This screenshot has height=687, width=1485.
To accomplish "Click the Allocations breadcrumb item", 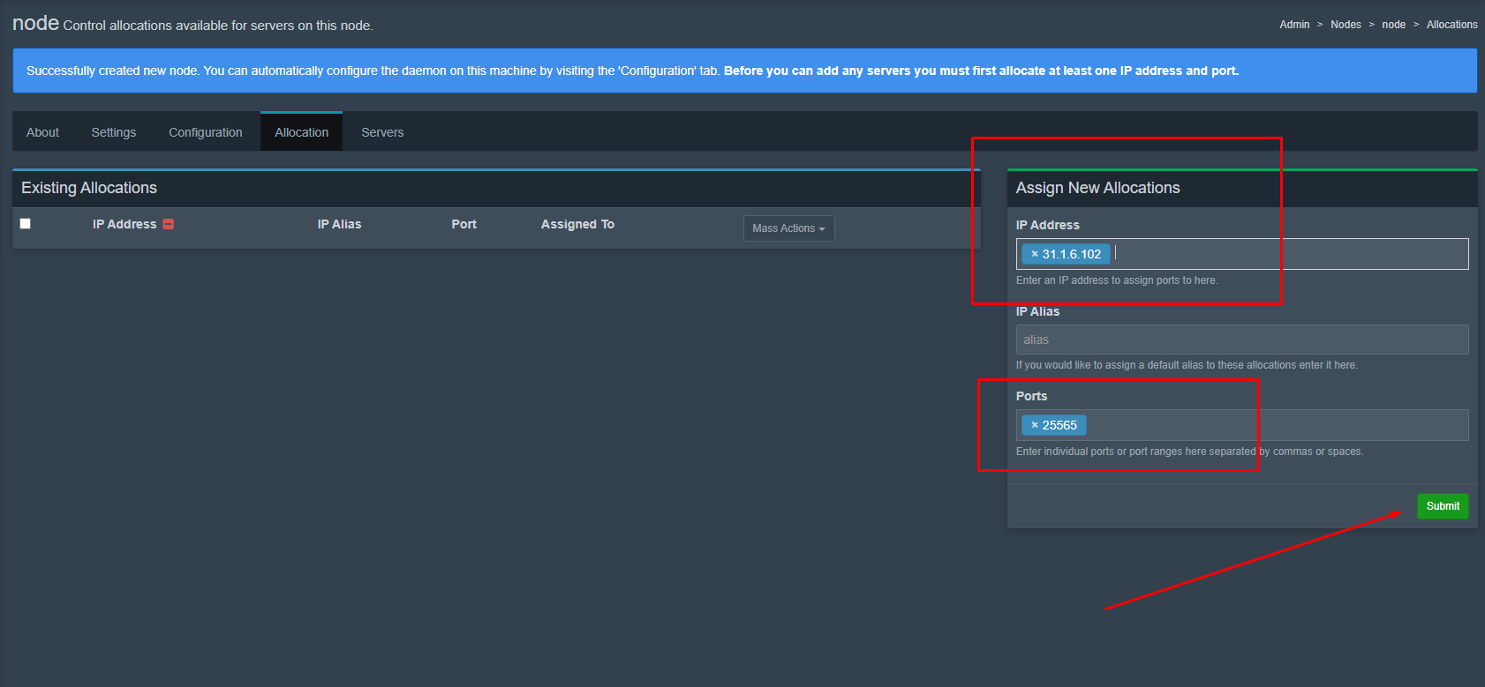I will pyautogui.click(x=1451, y=25).
